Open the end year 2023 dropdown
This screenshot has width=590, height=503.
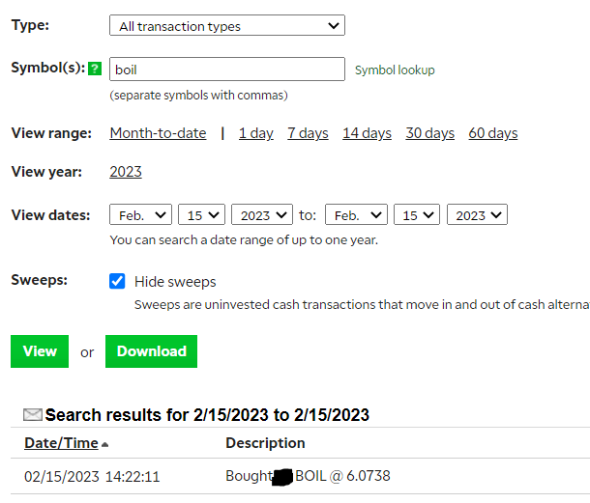(477, 215)
